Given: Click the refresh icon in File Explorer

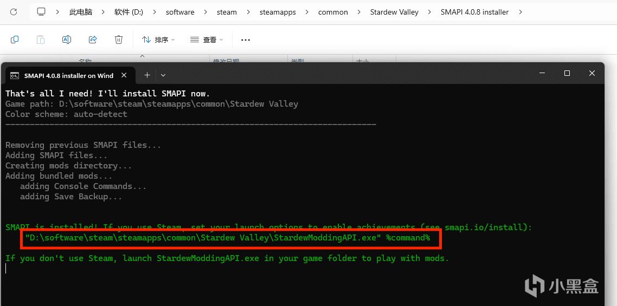Looking at the screenshot, I should [x=14, y=12].
